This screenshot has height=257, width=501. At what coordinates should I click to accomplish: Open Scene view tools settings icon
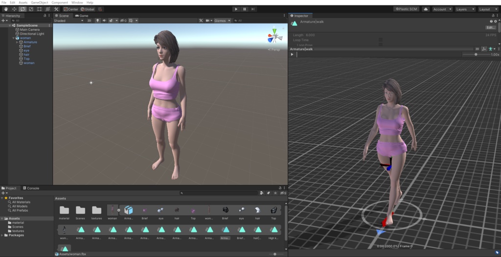(x=201, y=20)
